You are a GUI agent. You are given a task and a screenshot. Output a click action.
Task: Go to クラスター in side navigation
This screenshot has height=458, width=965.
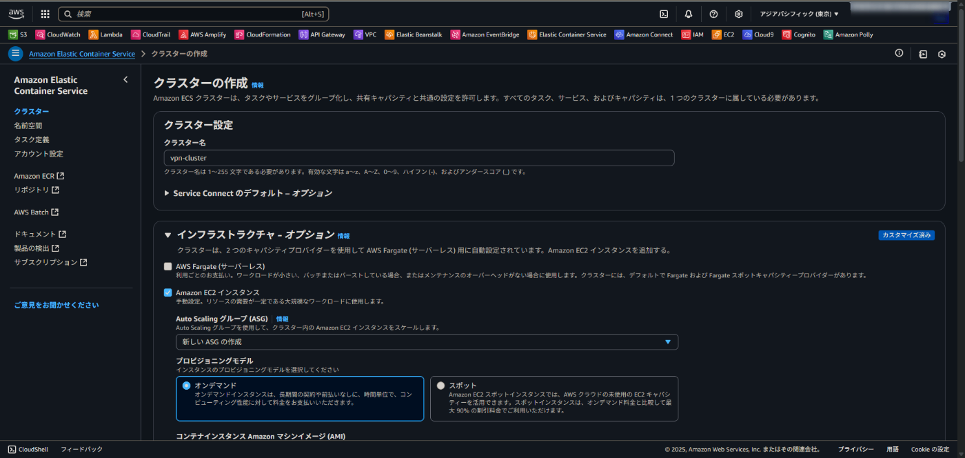[31, 112]
